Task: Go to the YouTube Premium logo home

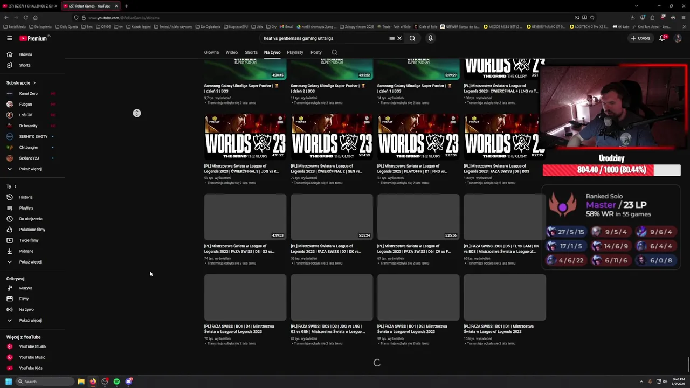Action: click(x=34, y=38)
